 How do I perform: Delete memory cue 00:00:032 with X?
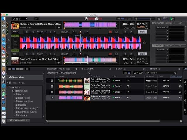[x=167, y=27]
